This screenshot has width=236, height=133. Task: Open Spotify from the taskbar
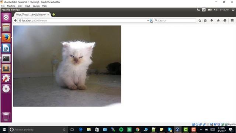click(x=121, y=130)
